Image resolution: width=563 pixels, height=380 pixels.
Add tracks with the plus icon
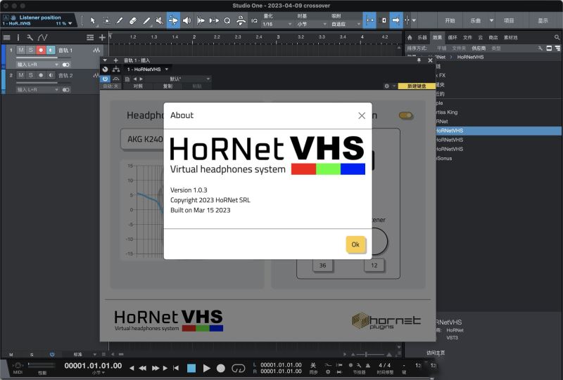pyautogui.click(x=102, y=37)
